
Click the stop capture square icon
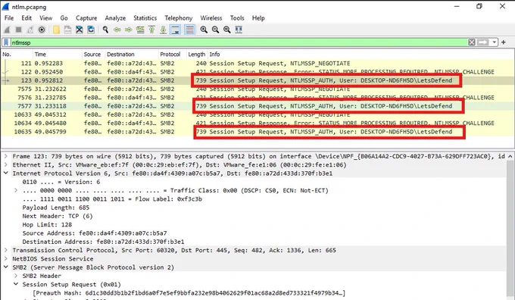18,30
